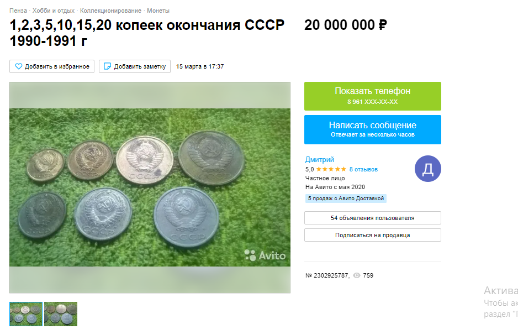Image resolution: width=518 pixels, height=329 pixels.
Task: Open the Написать сообщение button
Action: (373, 129)
